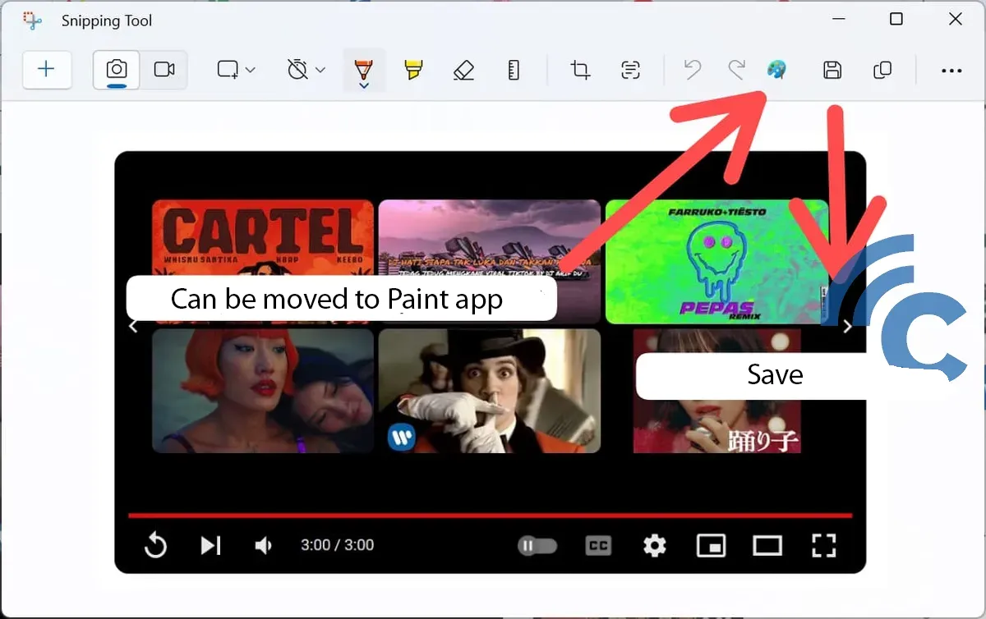Copy the snip to clipboard

[x=882, y=70]
